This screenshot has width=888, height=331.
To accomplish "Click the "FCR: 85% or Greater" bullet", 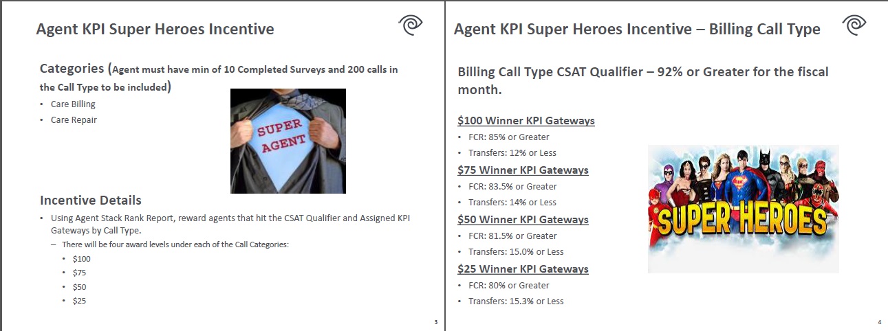I will click(508, 137).
